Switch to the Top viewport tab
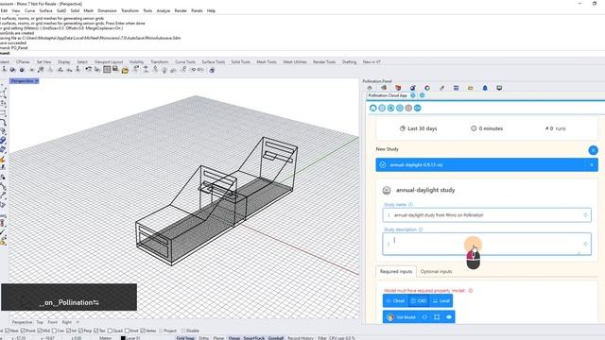Viewport: 605px width, 340px height. [x=40, y=322]
